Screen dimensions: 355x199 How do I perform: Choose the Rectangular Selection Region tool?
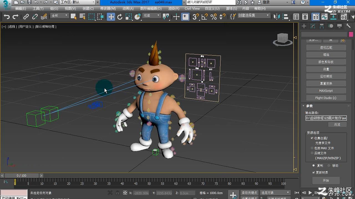(92, 17)
